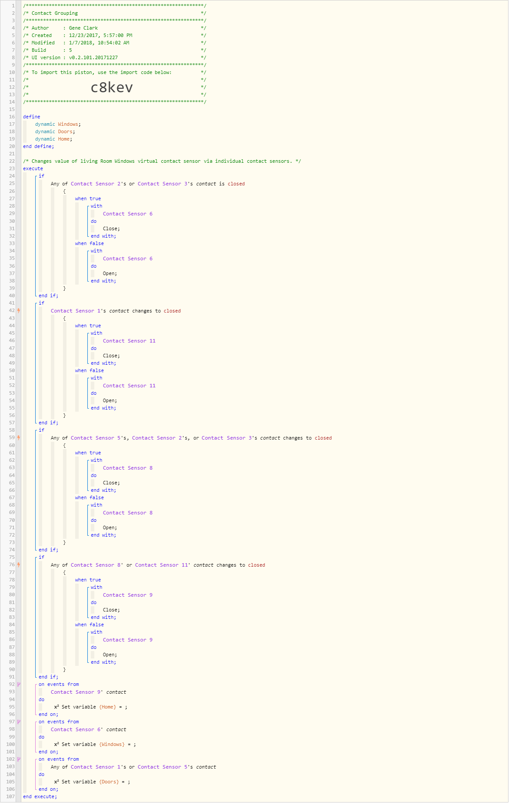Click line number 75 in the gutter
This screenshot has width=512, height=806.
pyautogui.click(x=12, y=557)
